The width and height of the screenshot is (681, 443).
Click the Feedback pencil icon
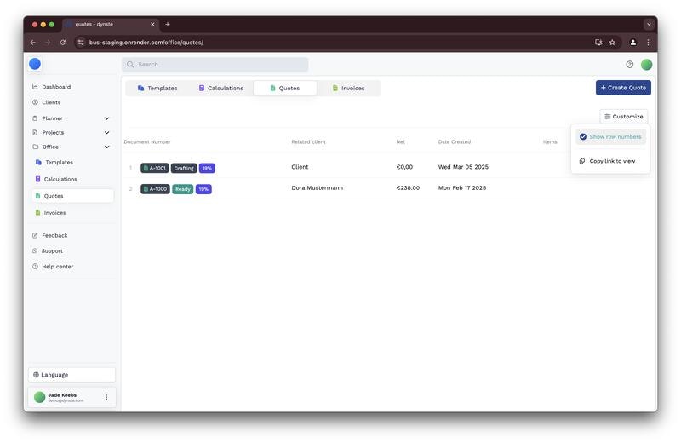pyautogui.click(x=35, y=236)
